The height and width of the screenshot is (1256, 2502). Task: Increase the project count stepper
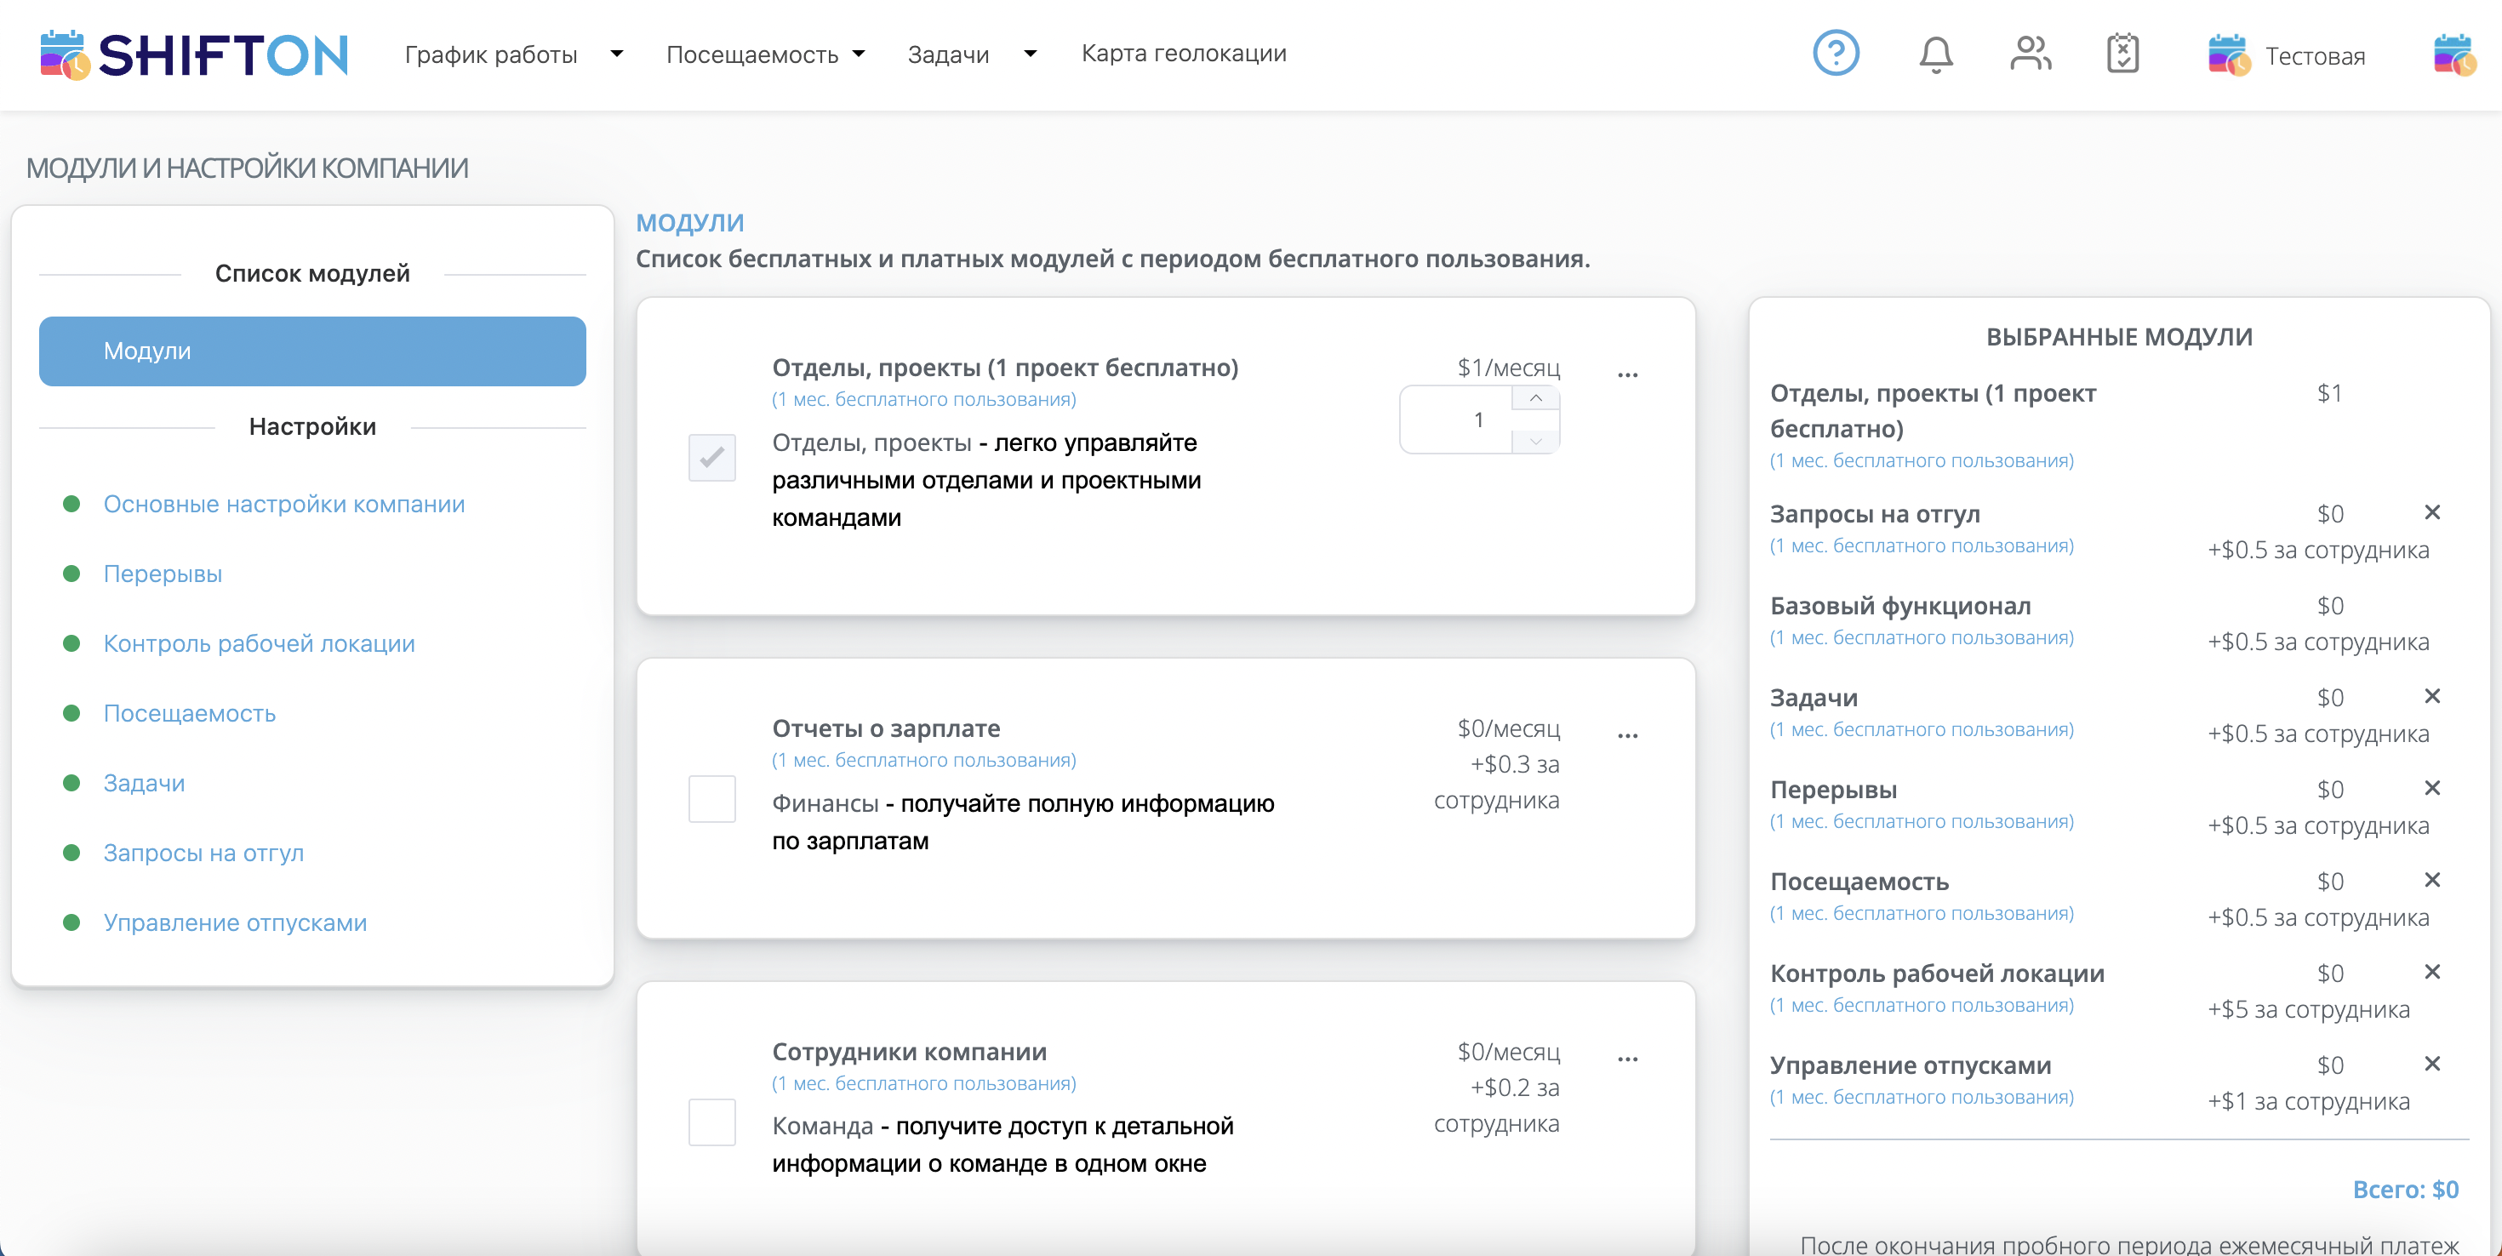(x=1535, y=399)
